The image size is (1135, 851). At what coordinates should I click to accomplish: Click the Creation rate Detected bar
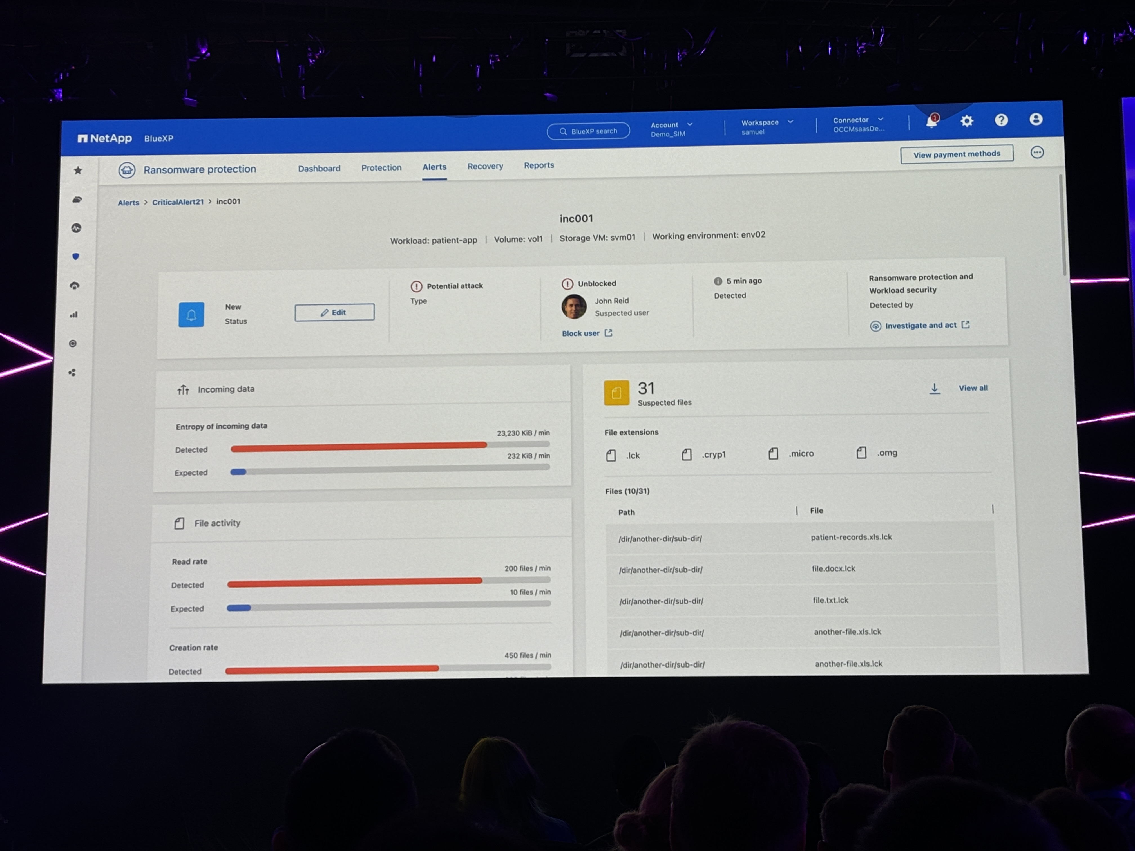pyautogui.click(x=332, y=669)
